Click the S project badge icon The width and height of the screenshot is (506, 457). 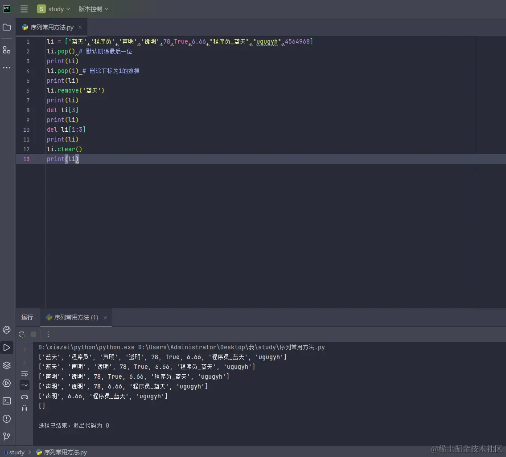(x=41, y=9)
